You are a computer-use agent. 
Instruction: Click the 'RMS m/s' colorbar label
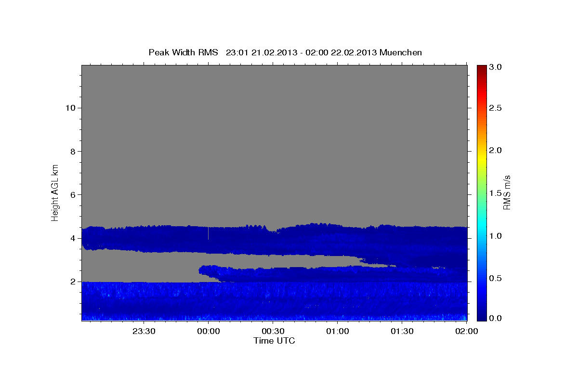(x=507, y=192)
